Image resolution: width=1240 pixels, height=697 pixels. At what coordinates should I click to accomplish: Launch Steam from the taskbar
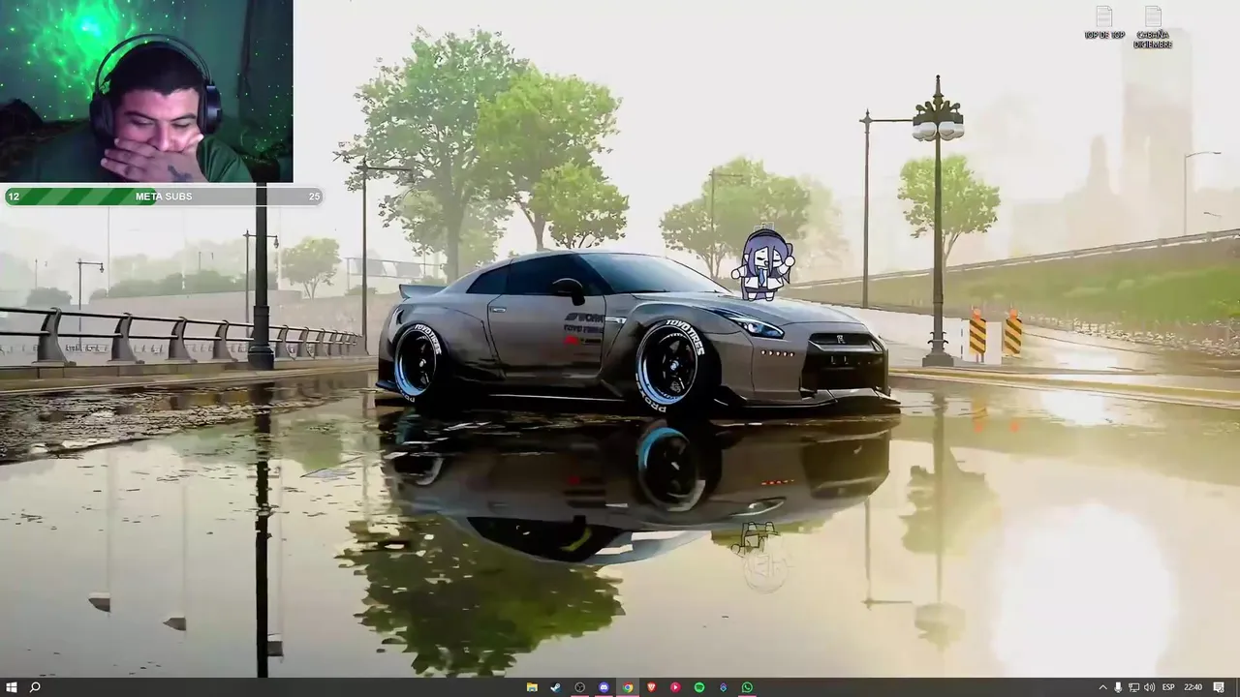[556, 687]
